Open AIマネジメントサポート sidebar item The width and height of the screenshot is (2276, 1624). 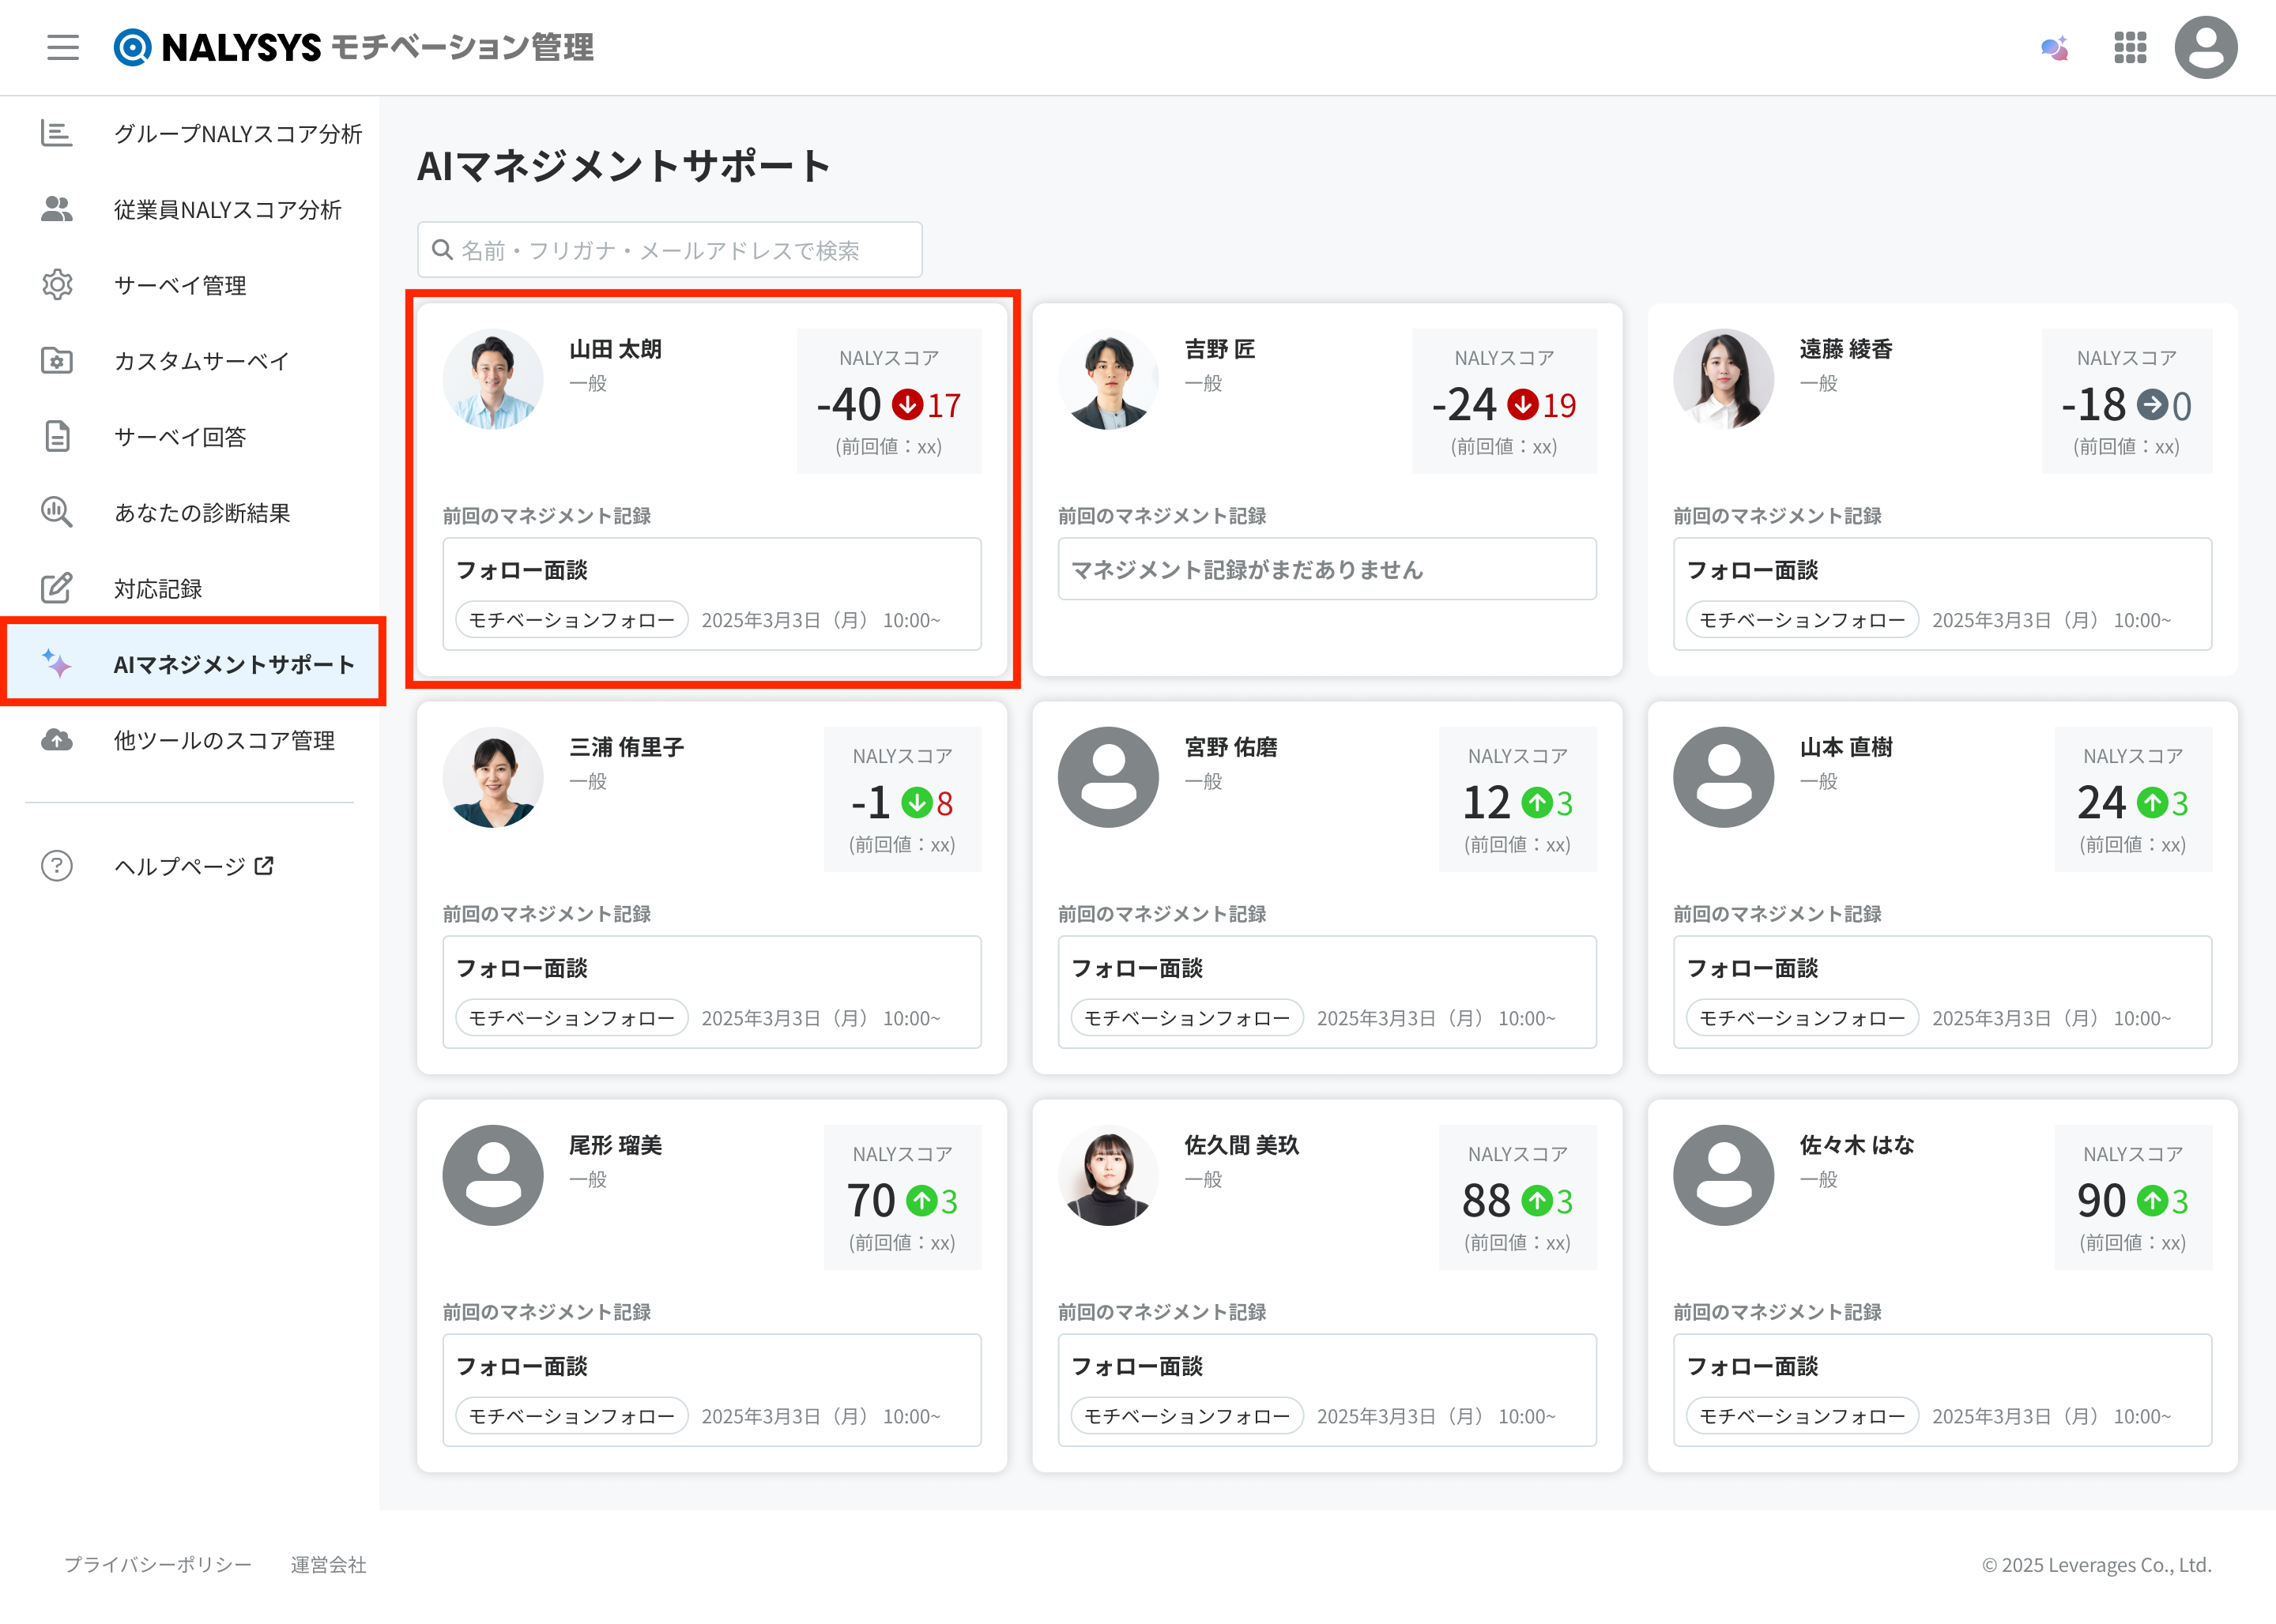(x=233, y=664)
